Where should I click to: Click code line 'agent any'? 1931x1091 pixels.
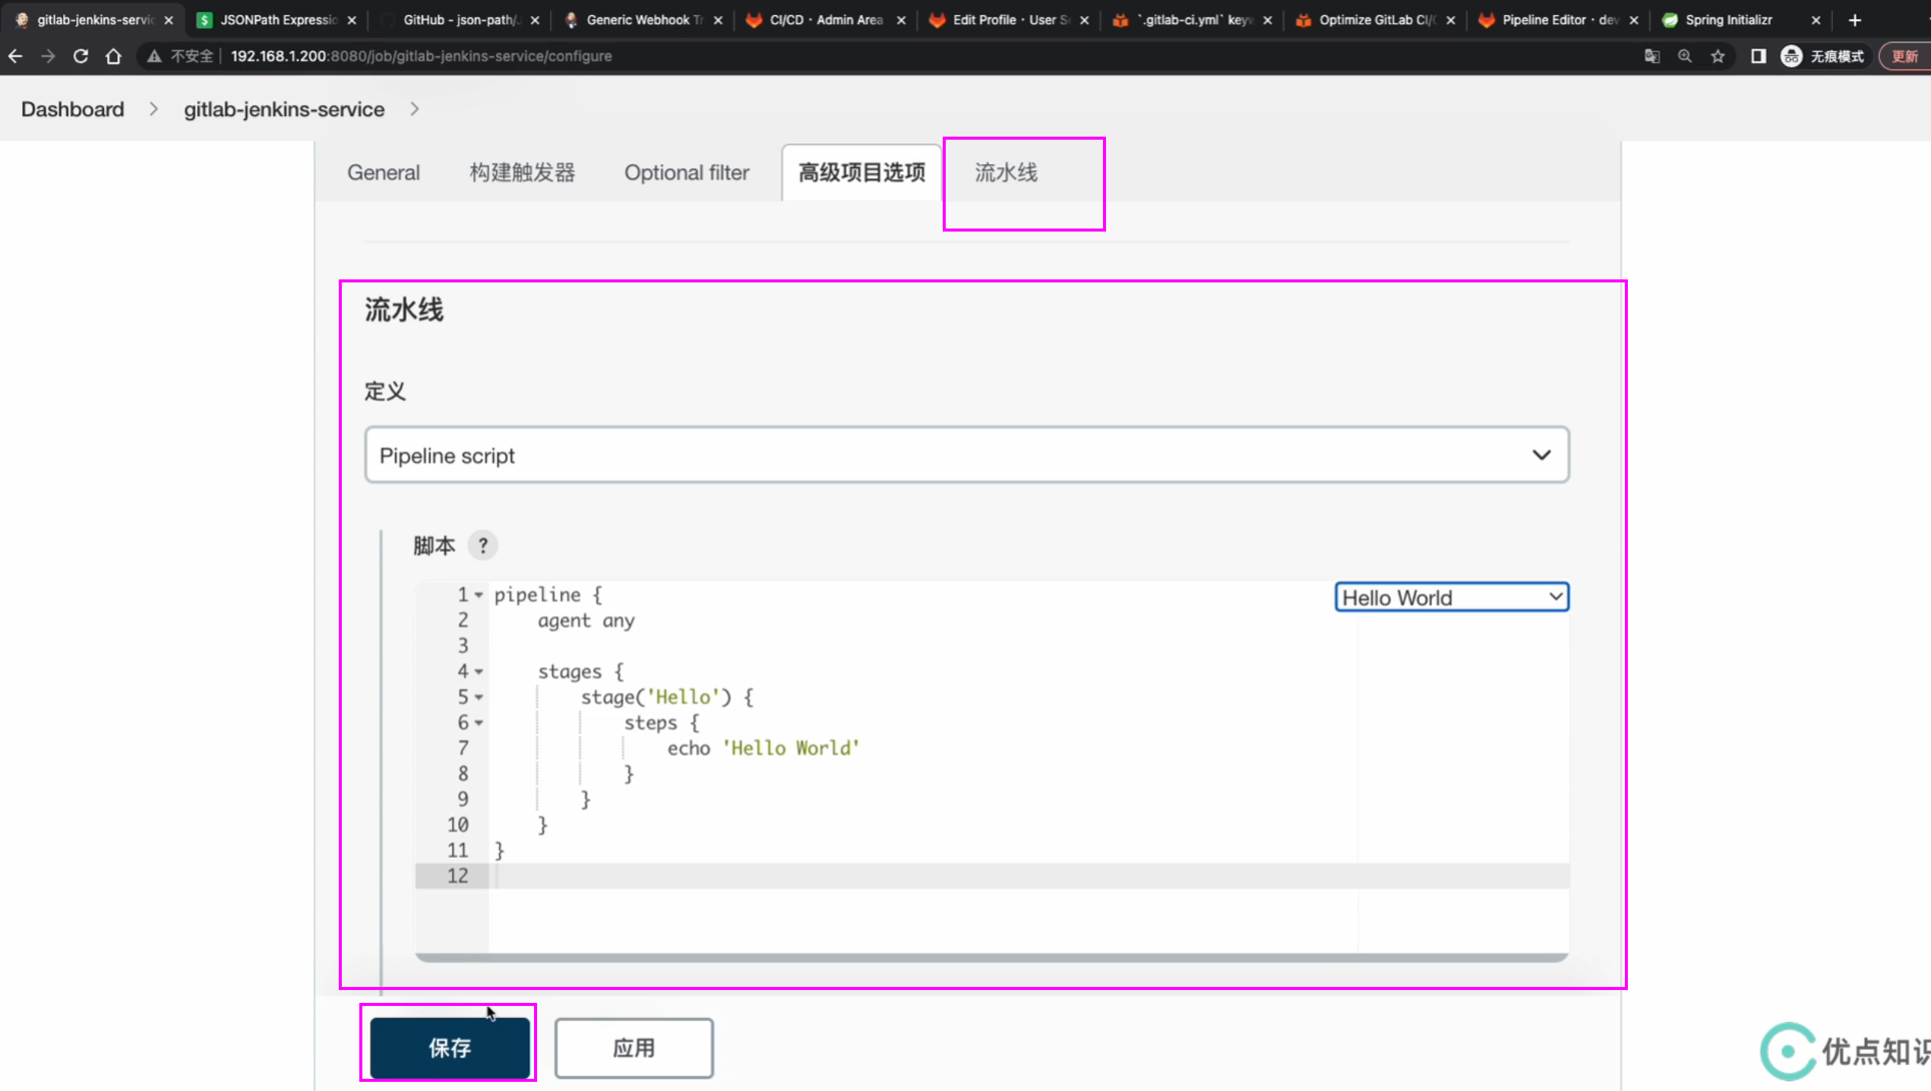coord(586,621)
